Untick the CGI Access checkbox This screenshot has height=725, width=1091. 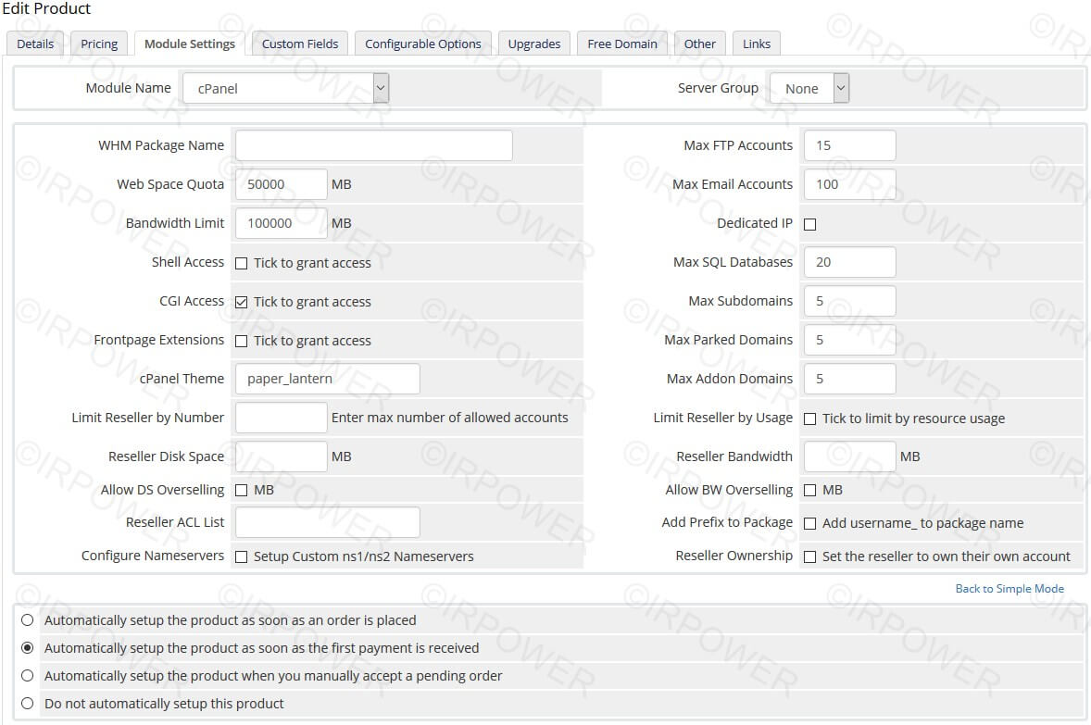click(242, 302)
